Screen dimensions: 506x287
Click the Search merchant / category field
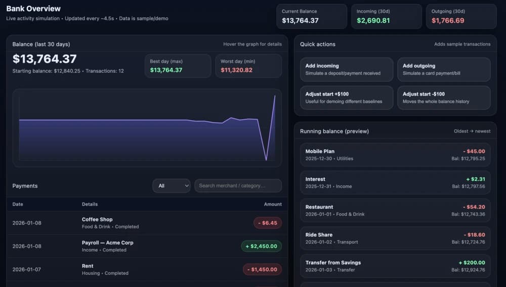click(238, 186)
